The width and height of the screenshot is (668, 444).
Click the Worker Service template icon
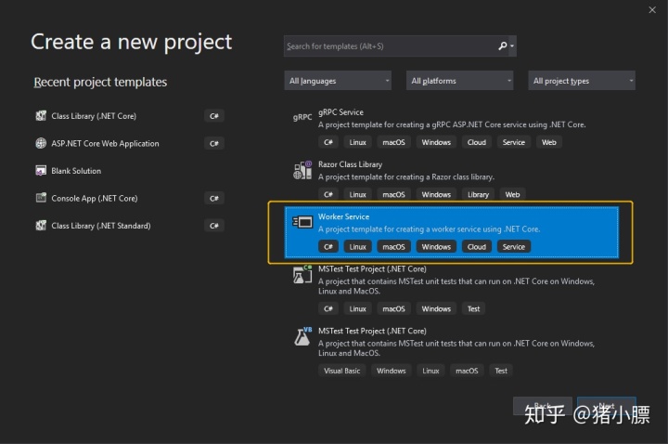pos(302,222)
